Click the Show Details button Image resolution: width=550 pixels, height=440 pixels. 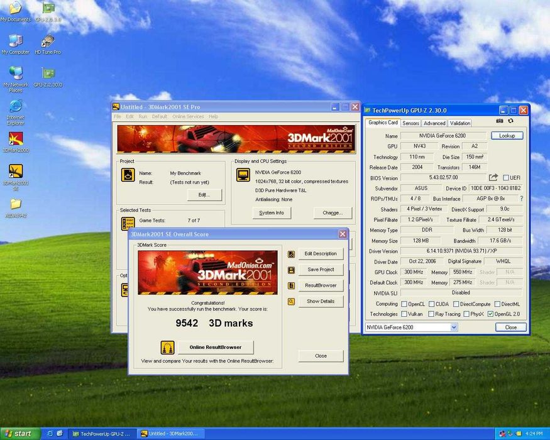coord(321,301)
